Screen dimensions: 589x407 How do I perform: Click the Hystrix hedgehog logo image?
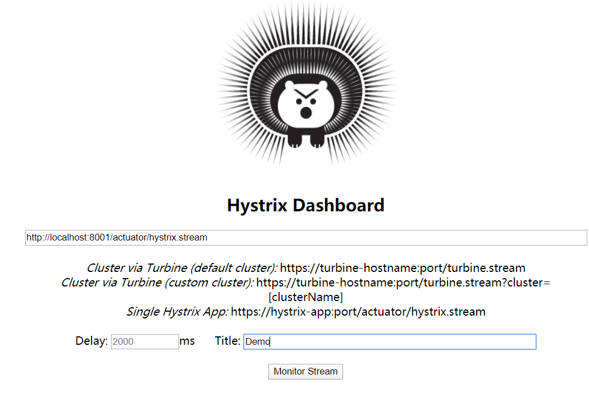[306, 84]
